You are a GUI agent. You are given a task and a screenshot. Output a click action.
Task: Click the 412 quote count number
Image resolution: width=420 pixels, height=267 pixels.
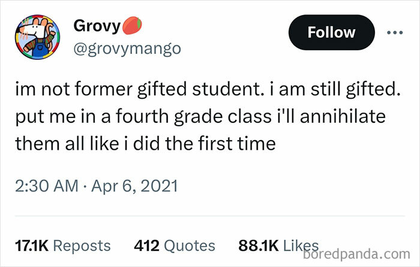pyautogui.click(x=146, y=245)
